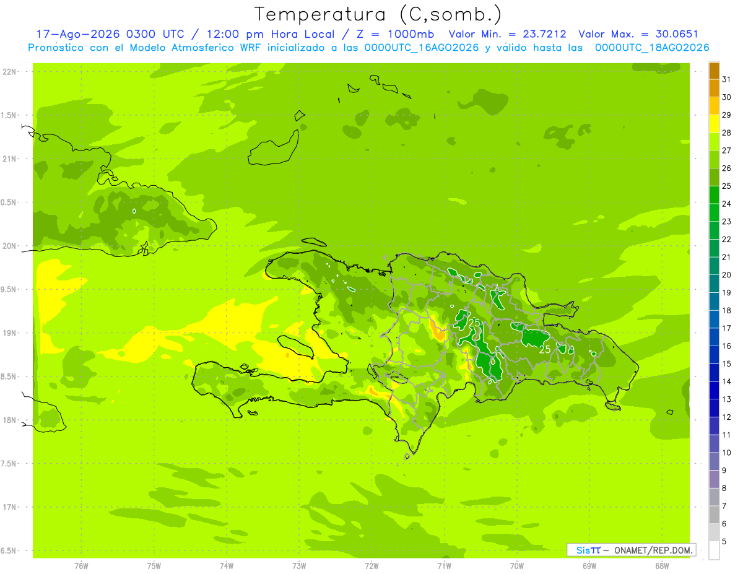The height and width of the screenshot is (574, 743).
Task: Click the '21N' latitude axis label
Action: [x=10, y=159]
